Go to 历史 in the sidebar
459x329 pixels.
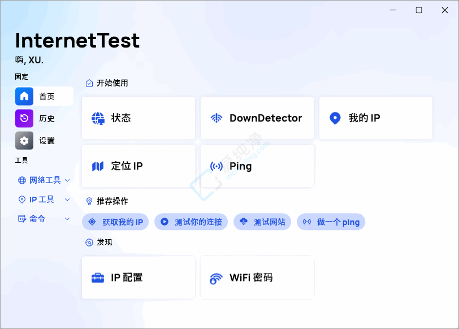47,118
